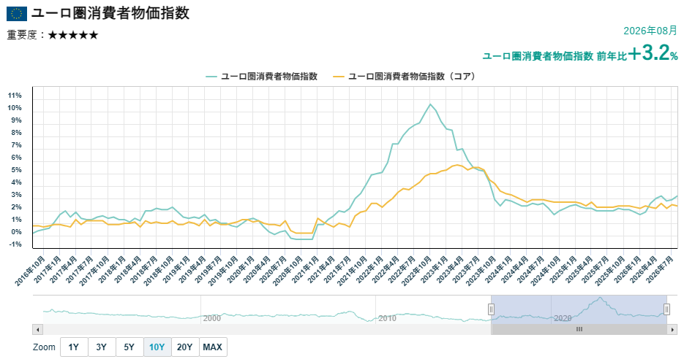This screenshot has width=684, height=359.
Task: Select the 20Y zoom button
Action: [185, 347]
